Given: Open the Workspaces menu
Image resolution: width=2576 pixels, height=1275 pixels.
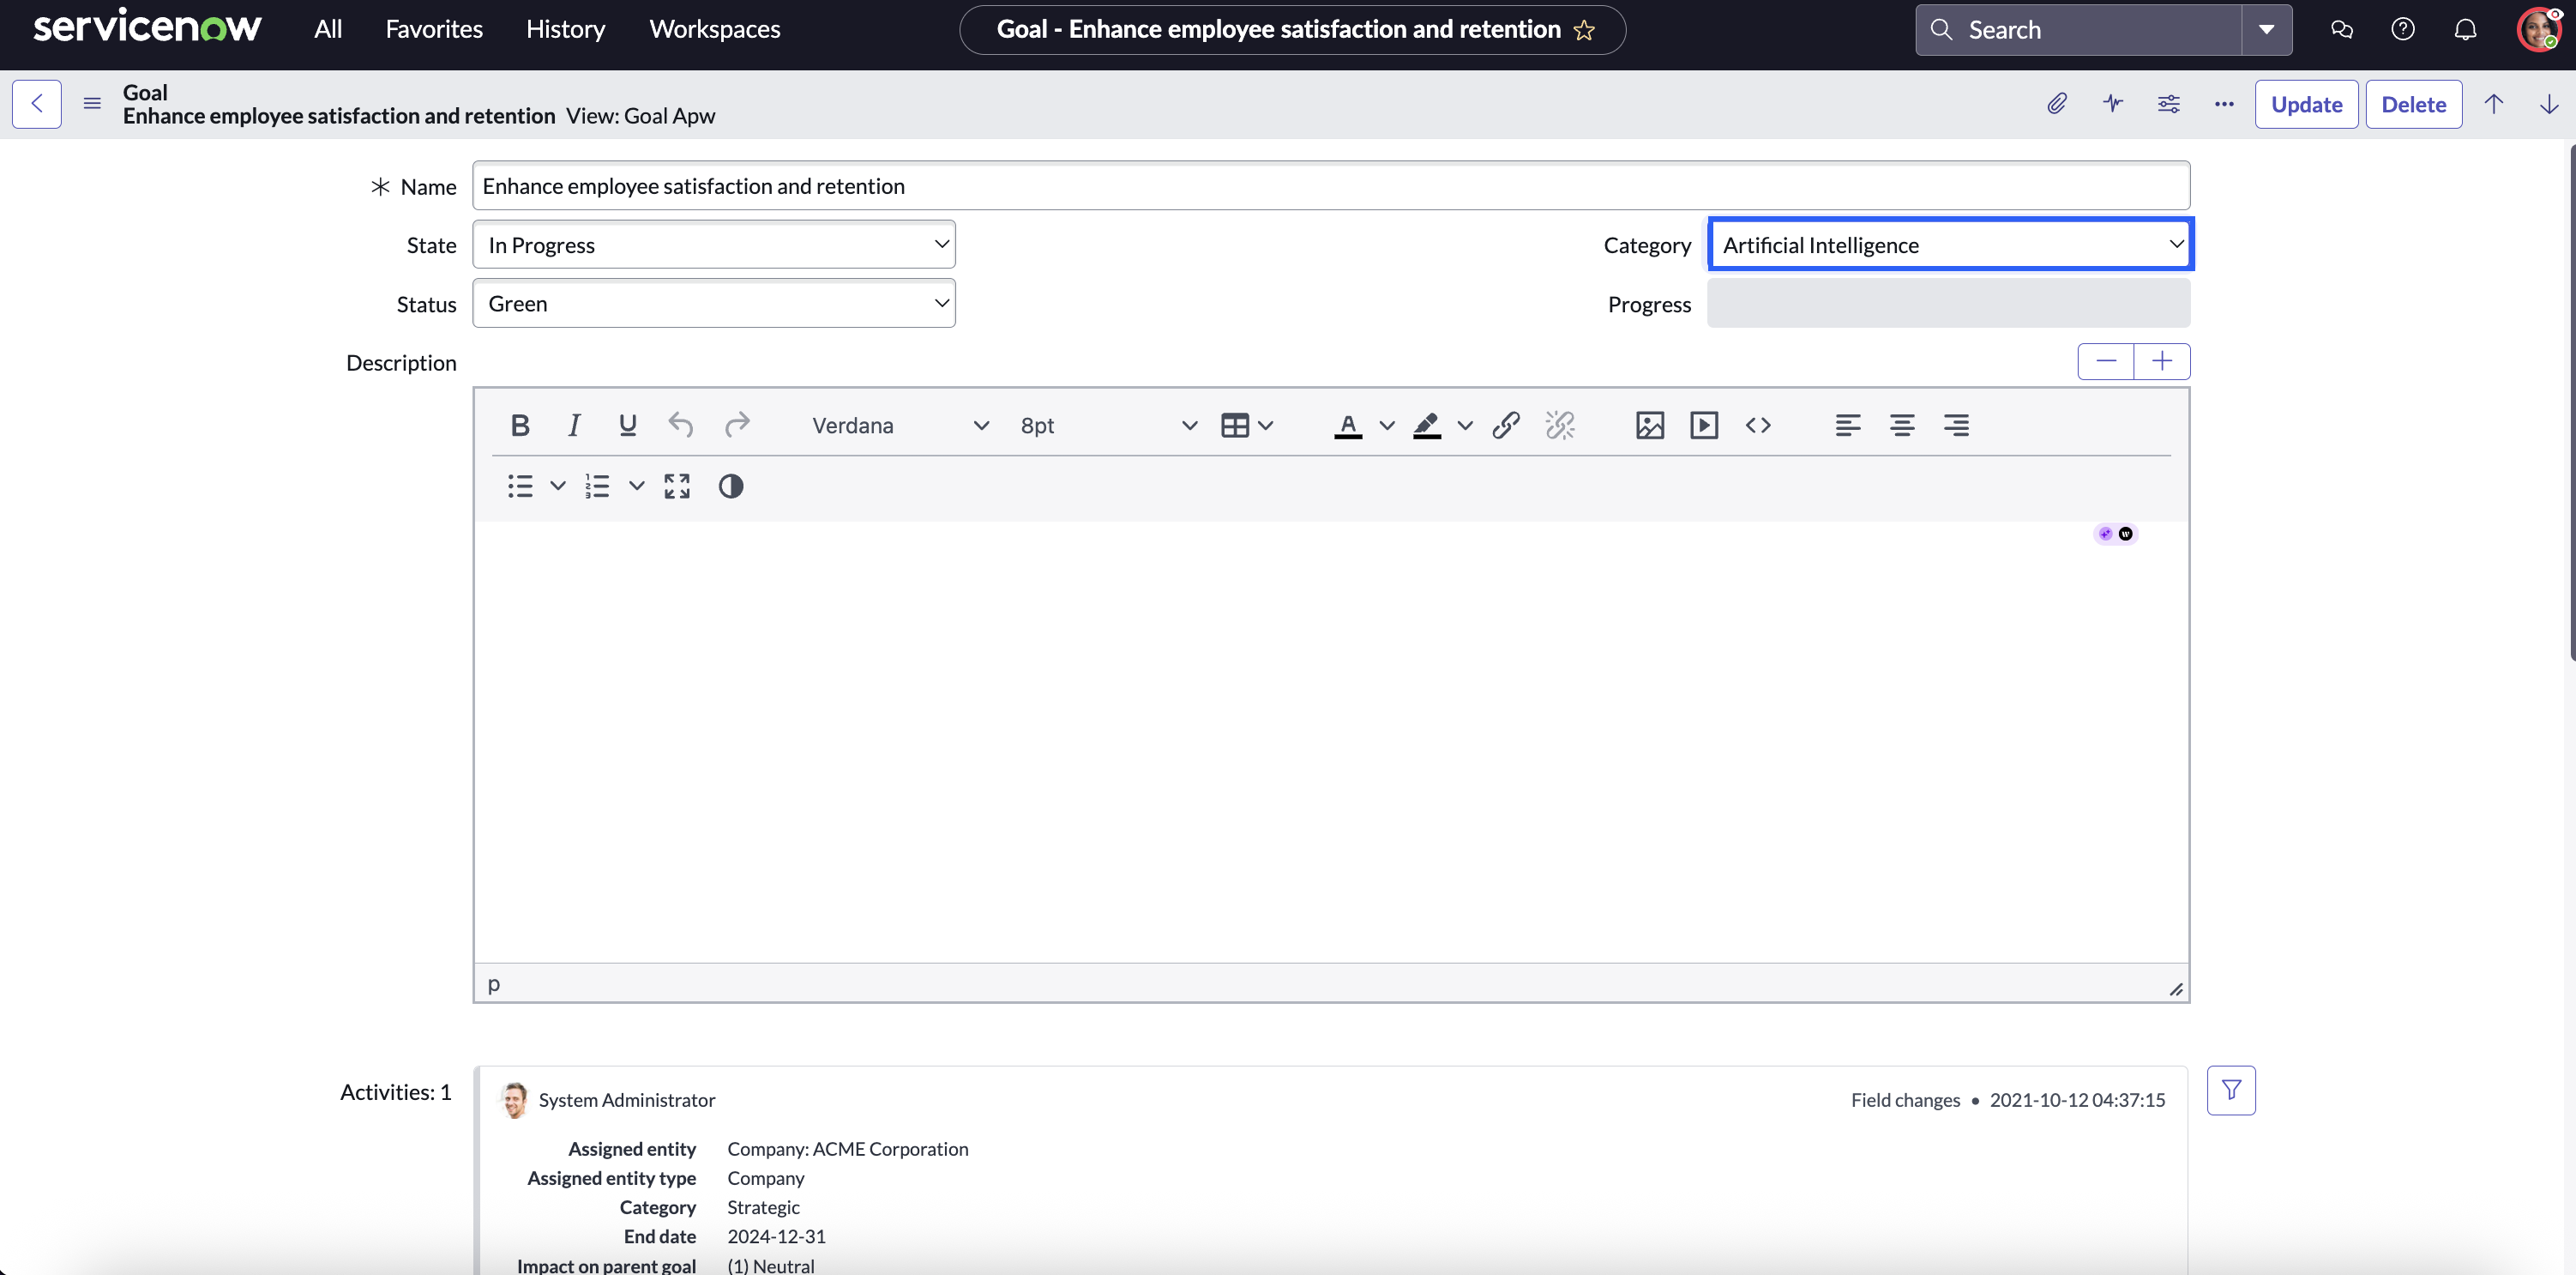Looking at the screenshot, I should click(x=714, y=30).
